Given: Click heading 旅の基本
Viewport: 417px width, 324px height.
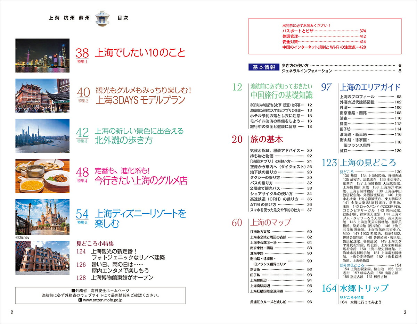Looking at the screenshot, I should tap(267, 140).
